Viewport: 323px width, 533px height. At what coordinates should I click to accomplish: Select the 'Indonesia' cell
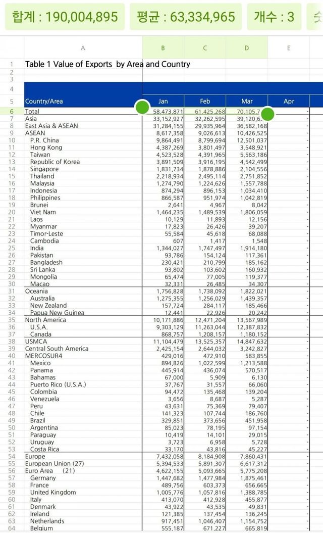83,190
